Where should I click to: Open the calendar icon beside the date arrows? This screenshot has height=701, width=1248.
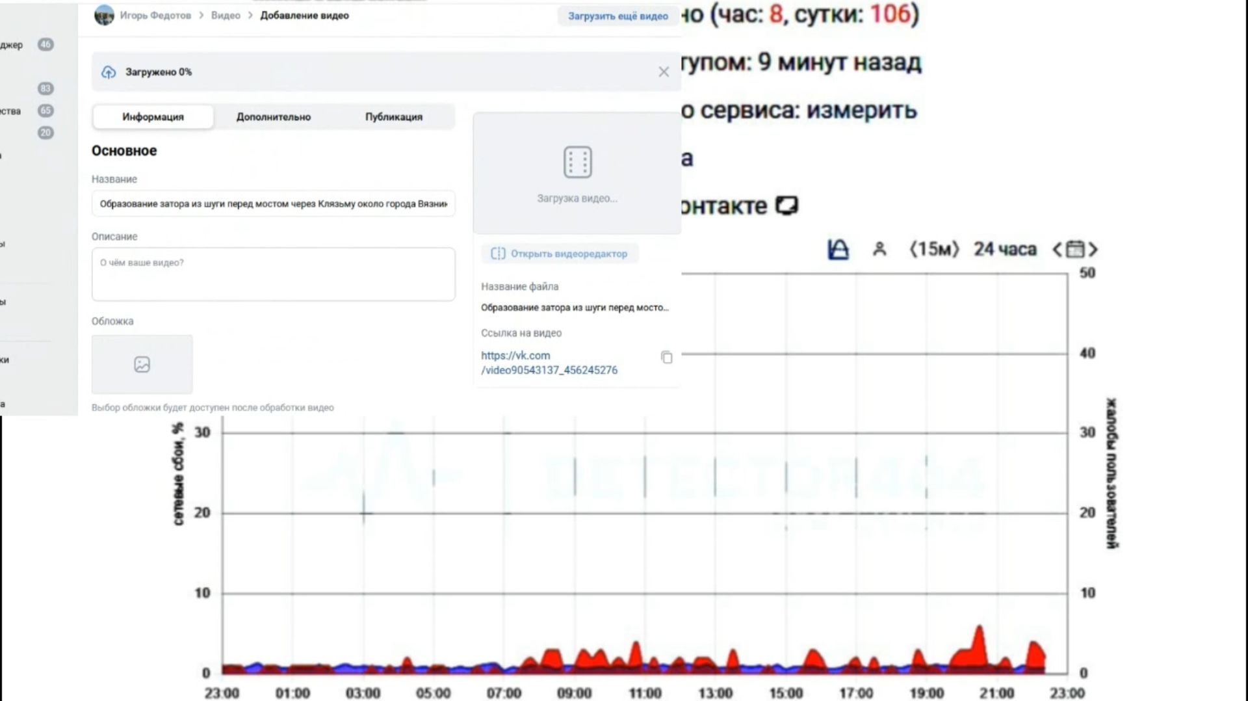coord(1076,248)
